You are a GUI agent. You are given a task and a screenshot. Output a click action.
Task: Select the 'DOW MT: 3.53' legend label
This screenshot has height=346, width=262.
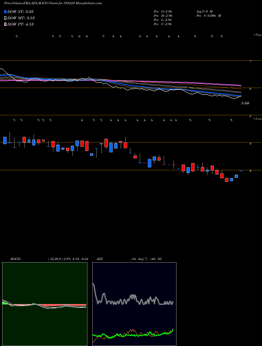click(x=21, y=18)
